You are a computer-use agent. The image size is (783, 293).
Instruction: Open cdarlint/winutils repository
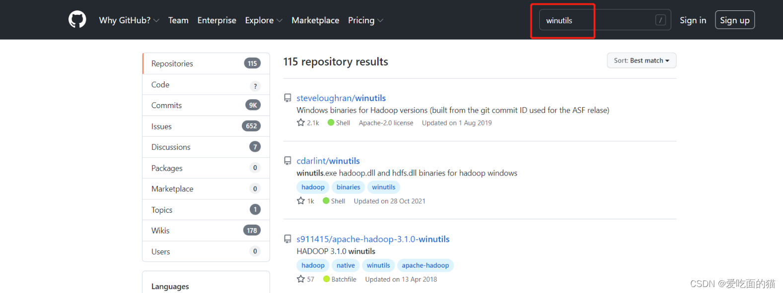328,161
